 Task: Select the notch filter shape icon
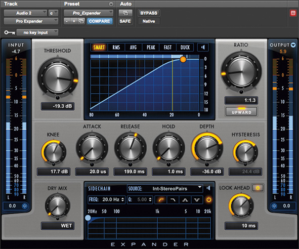[197, 200]
